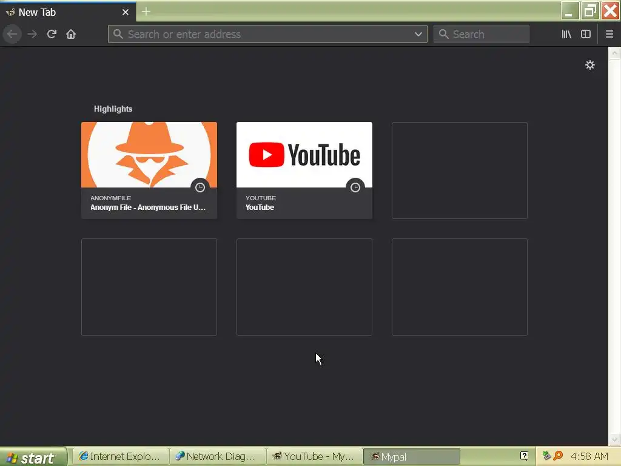Open the YouTube highlight thumbnail
Screen dimensions: 621x466
[304, 155]
